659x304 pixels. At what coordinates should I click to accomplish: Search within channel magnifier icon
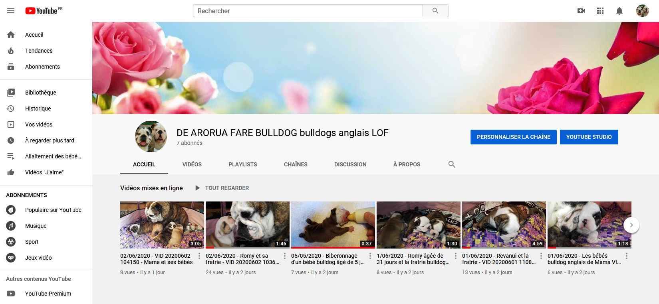[x=452, y=164]
